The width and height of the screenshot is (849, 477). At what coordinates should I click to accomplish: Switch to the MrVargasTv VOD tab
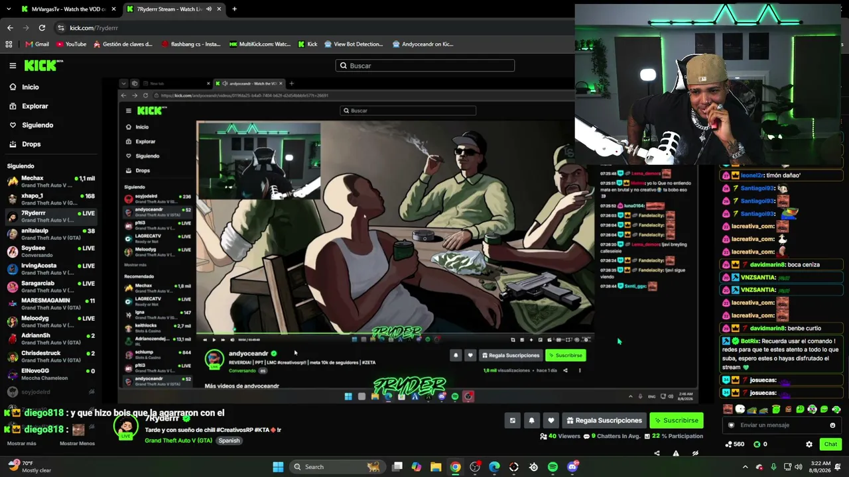[x=68, y=9]
